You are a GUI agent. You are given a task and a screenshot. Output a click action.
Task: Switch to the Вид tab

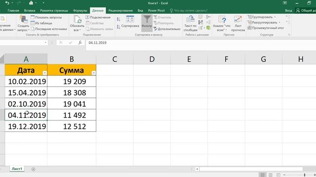pyautogui.click(x=140, y=10)
